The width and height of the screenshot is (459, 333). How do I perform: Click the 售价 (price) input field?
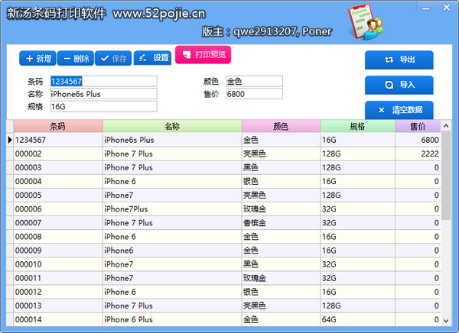click(x=253, y=94)
